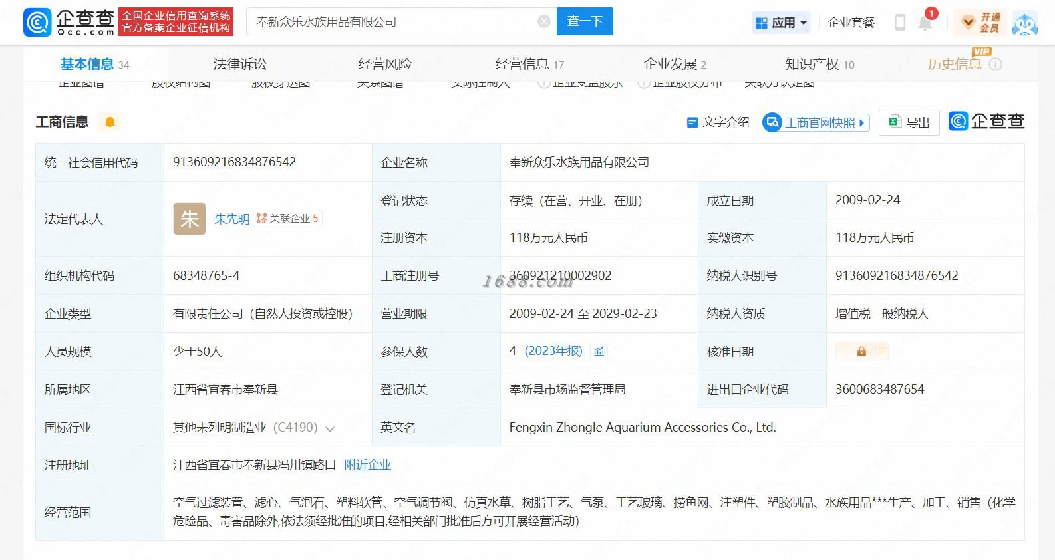Select registered capital 118万元人民币 under 注册资本
The width and height of the screenshot is (1055, 560).
click(x=548, y=237)
